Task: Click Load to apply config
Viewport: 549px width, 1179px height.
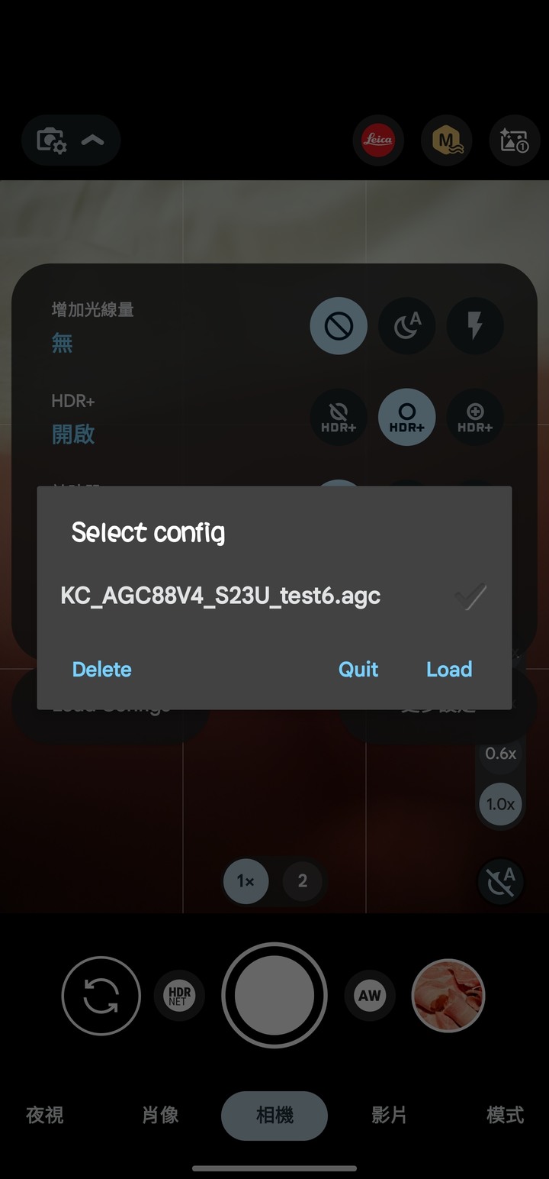Action: tap(449, 670)
